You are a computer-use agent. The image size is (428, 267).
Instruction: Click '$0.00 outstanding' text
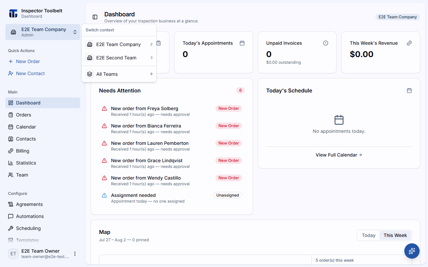coord(284,62)
